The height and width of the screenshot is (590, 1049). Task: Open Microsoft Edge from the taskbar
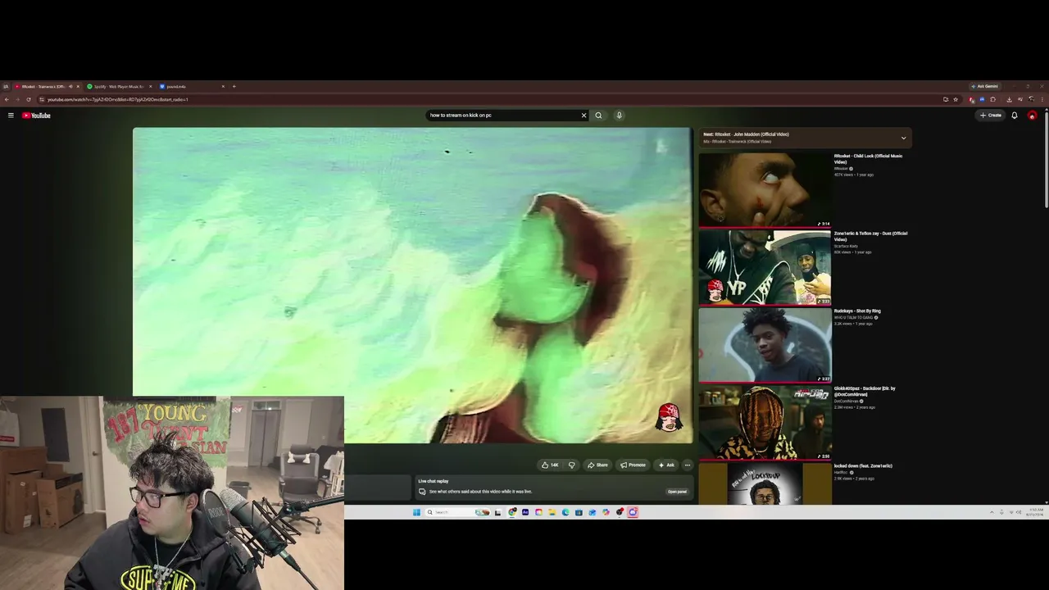pos(565,512)
